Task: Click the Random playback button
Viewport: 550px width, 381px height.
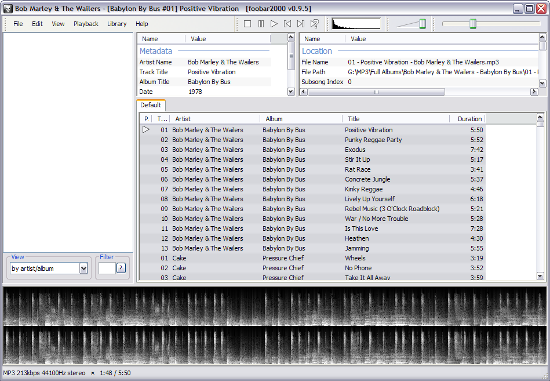Action: (x=314, y=24)
